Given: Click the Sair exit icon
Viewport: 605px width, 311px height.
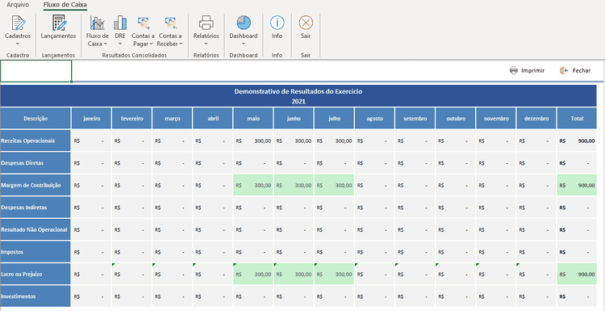Looking at the screenshot, I should 306,23.
